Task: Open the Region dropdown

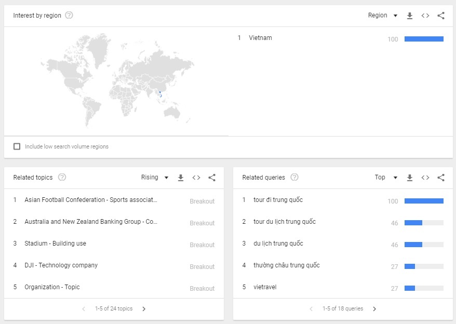Action: 382,16
